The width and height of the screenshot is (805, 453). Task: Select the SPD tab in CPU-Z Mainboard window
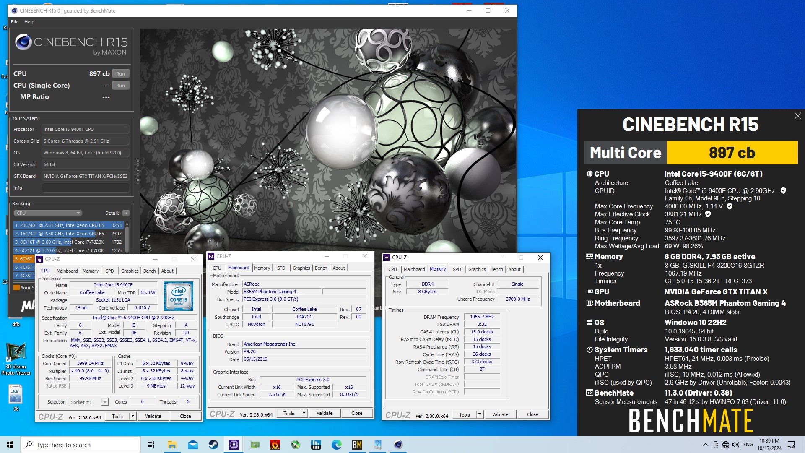(x=281, y=268)
